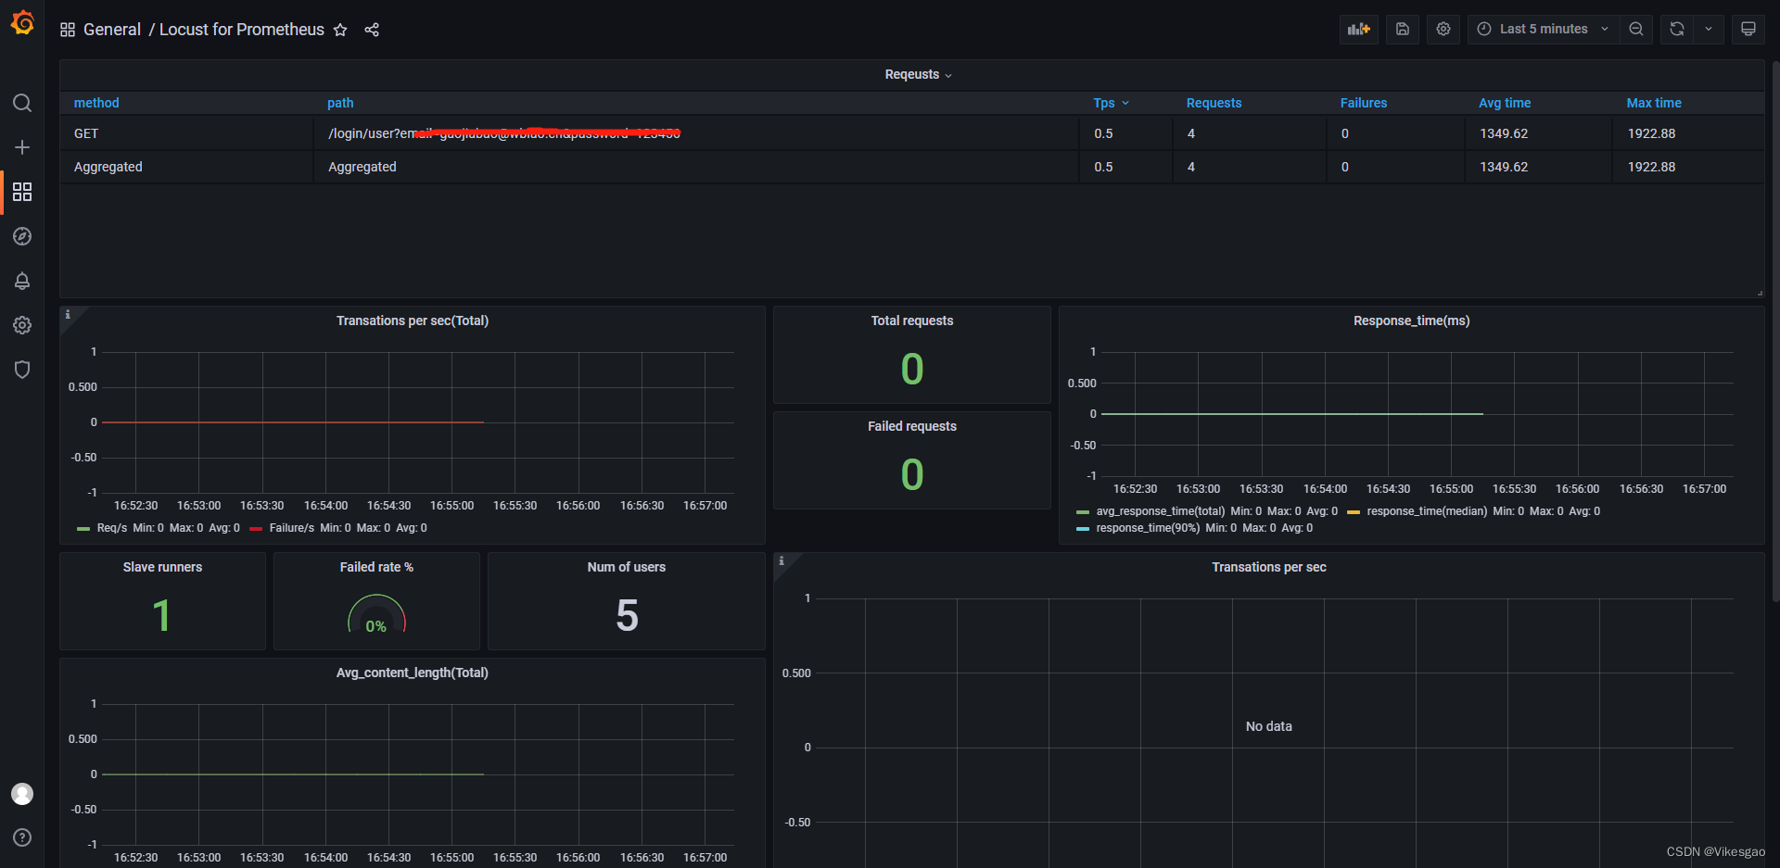
Task: Open the Grafana home logo
Action: tap(22, 22)
